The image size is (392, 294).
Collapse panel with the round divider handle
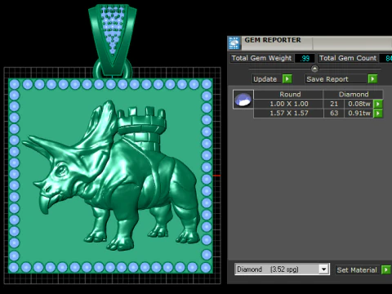click(x=314, y=69)
